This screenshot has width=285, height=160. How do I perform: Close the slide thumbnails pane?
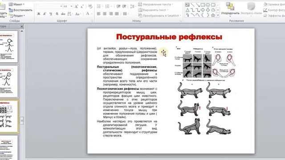pos(22,27)
